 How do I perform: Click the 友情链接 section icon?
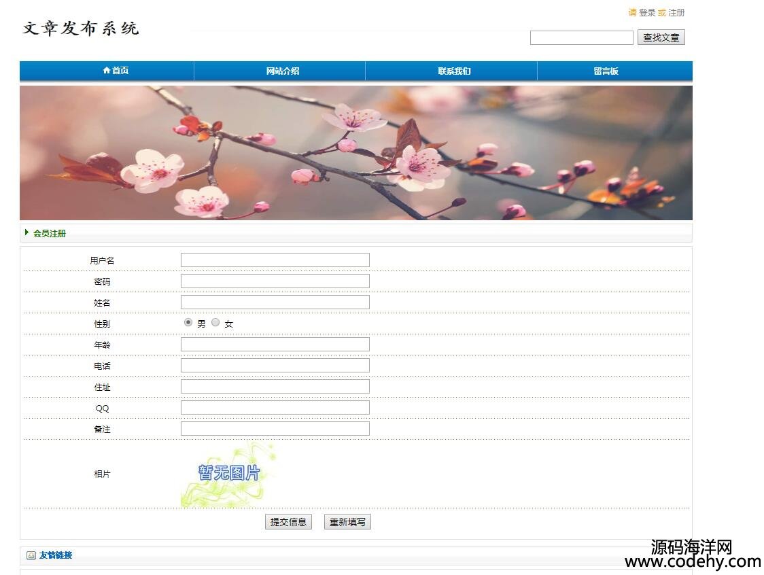coord(31,555)
